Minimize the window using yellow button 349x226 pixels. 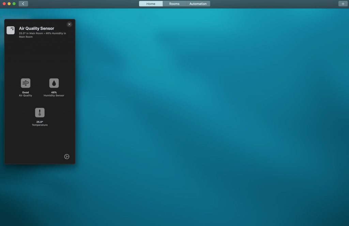(x=9, y=4)
